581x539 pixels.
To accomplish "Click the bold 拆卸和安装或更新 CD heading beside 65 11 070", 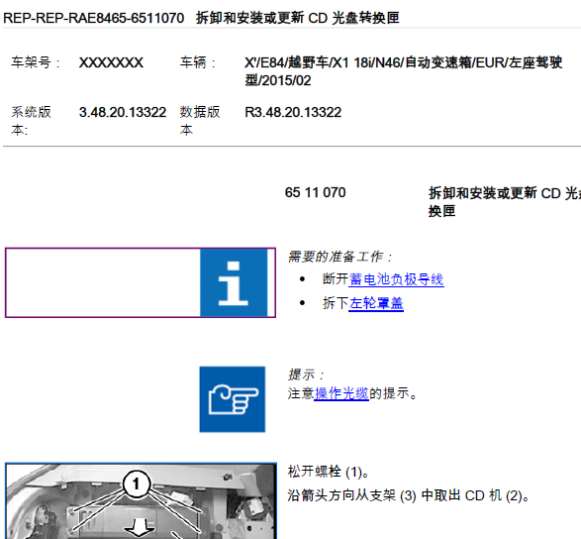I will pyautogui.click(x=505, y=202).
